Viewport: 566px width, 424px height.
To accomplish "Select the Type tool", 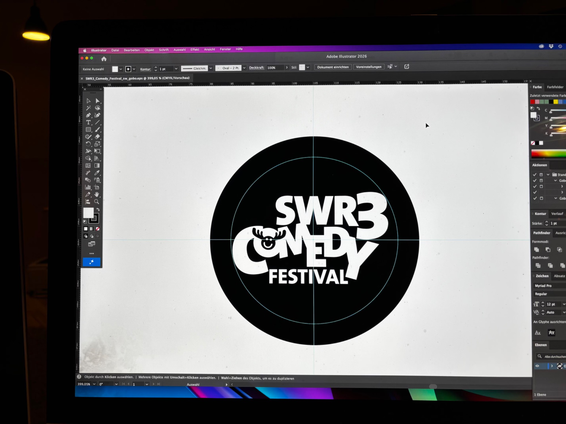I will 88,122.
